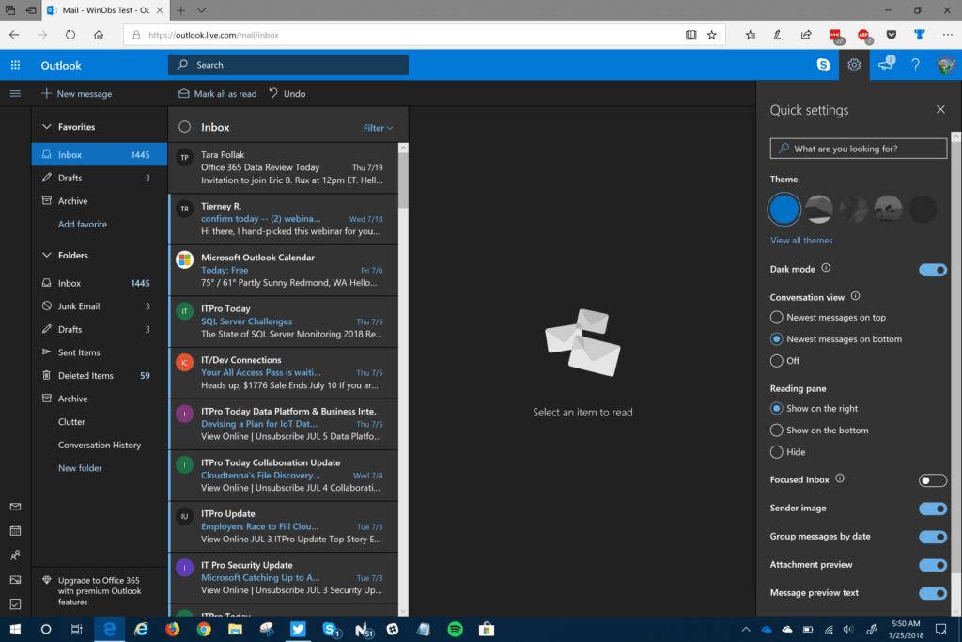Disable the Dark mode toggle
This screenshot has width=962, height=642.
click(x=933, y=269)
